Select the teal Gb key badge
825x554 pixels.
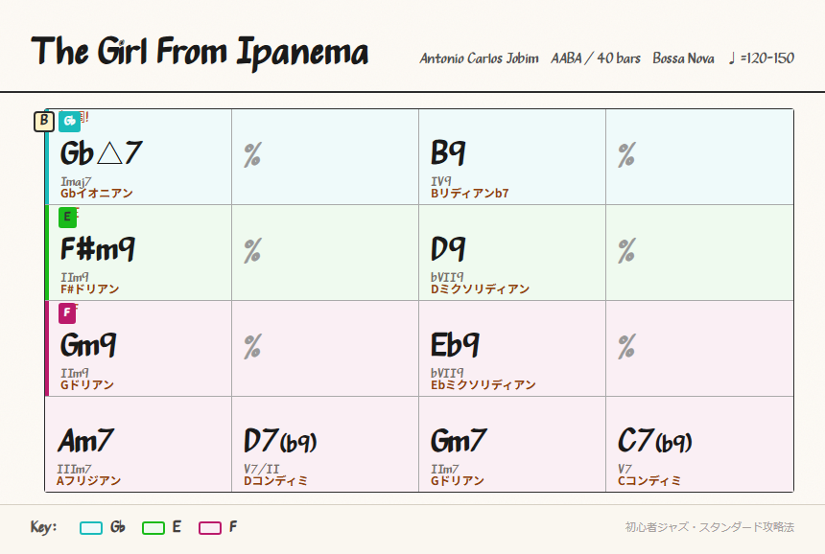coord(69,122)
